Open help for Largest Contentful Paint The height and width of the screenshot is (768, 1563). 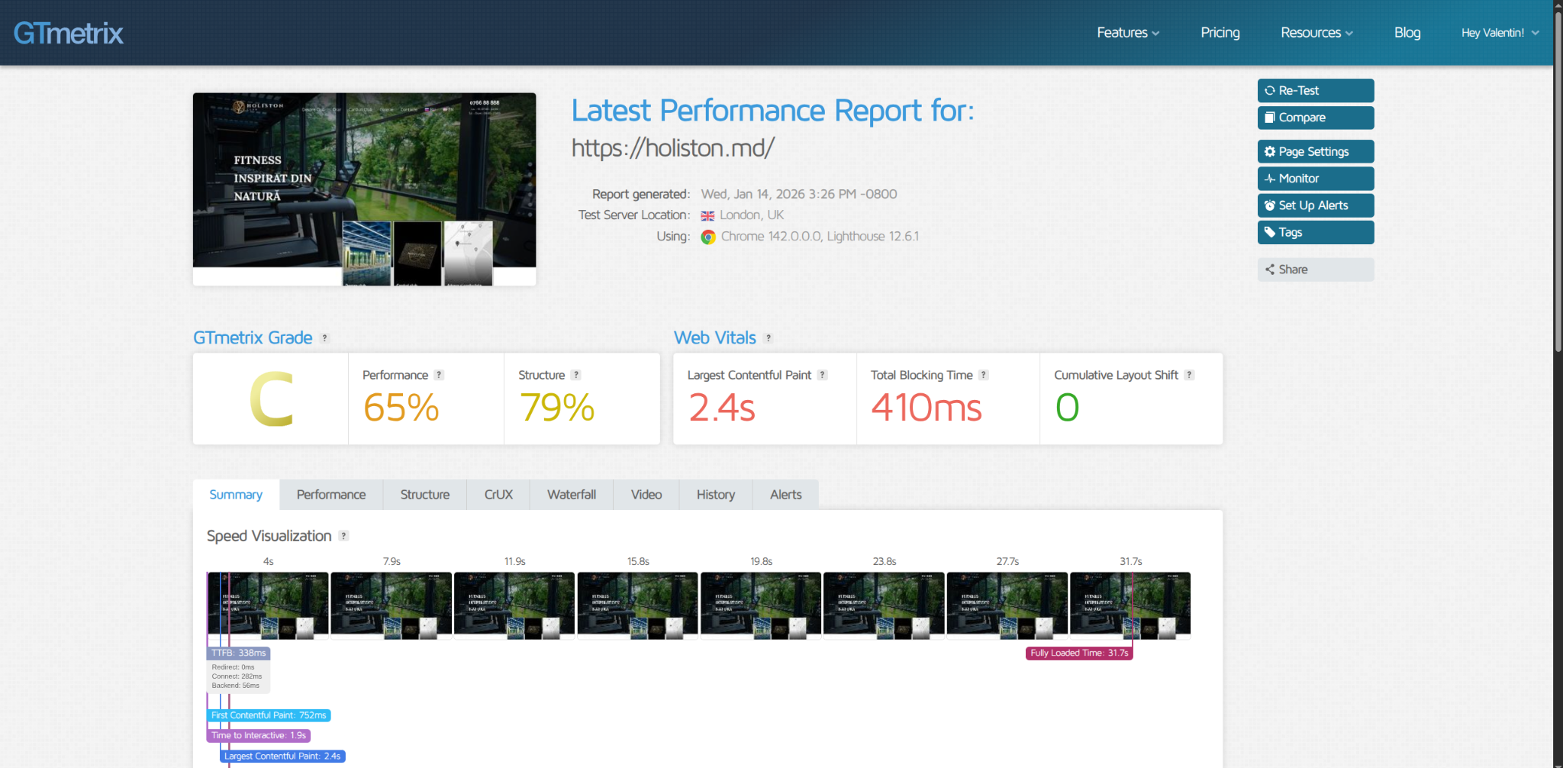tap(822, 375)
